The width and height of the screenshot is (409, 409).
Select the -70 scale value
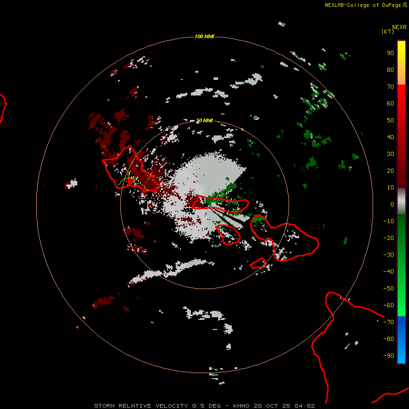click(x=389, y=322)
